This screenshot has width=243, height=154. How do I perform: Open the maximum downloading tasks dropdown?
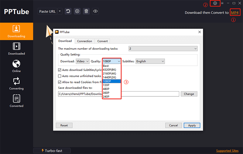click(x=163, y=49)
